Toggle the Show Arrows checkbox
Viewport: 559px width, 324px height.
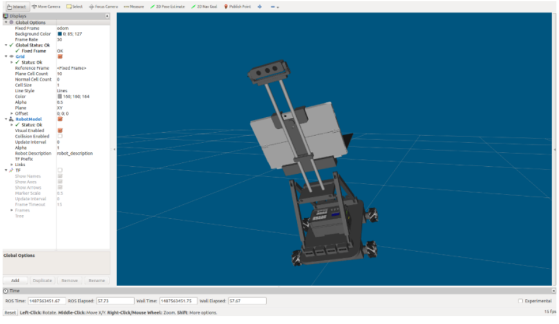[x=60, y=187]
